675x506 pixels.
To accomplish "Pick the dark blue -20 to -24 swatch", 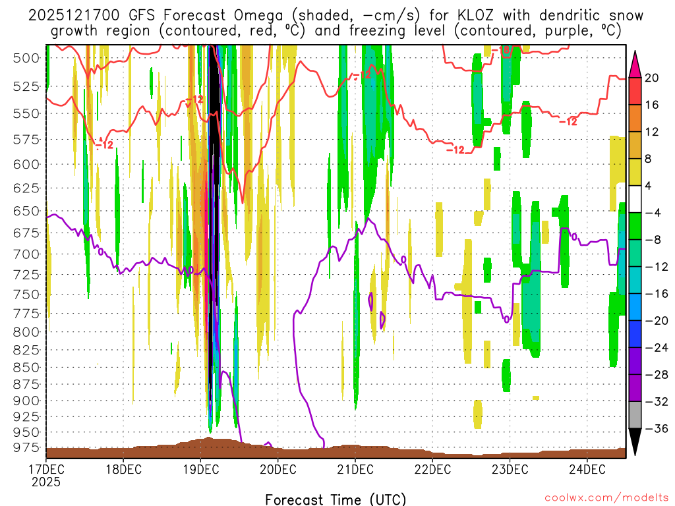I will click(x=635, y=334).
